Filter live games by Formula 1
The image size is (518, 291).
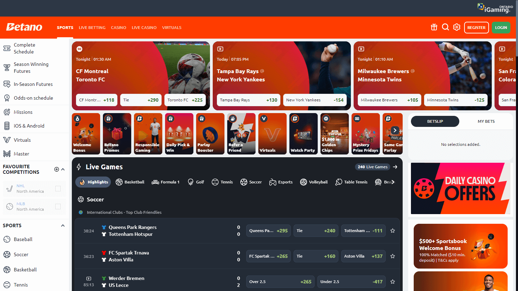click(166, 182)
